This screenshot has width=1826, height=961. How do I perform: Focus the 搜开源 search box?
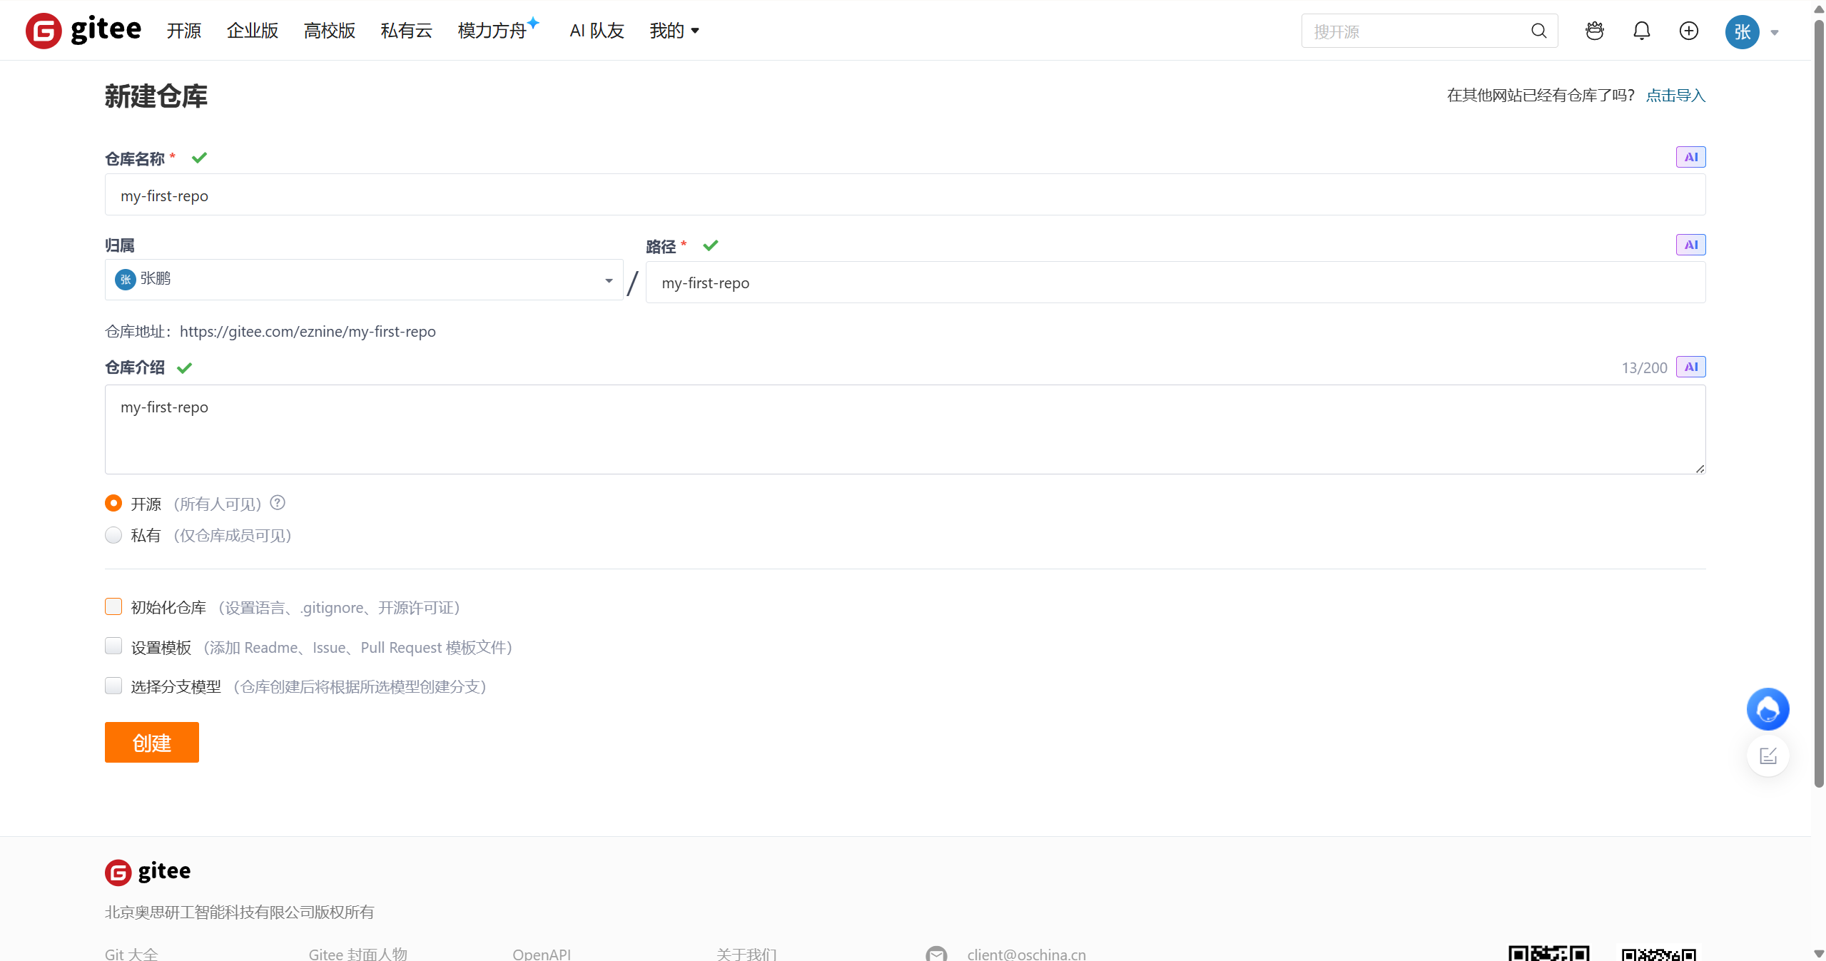coord(1429,31)
